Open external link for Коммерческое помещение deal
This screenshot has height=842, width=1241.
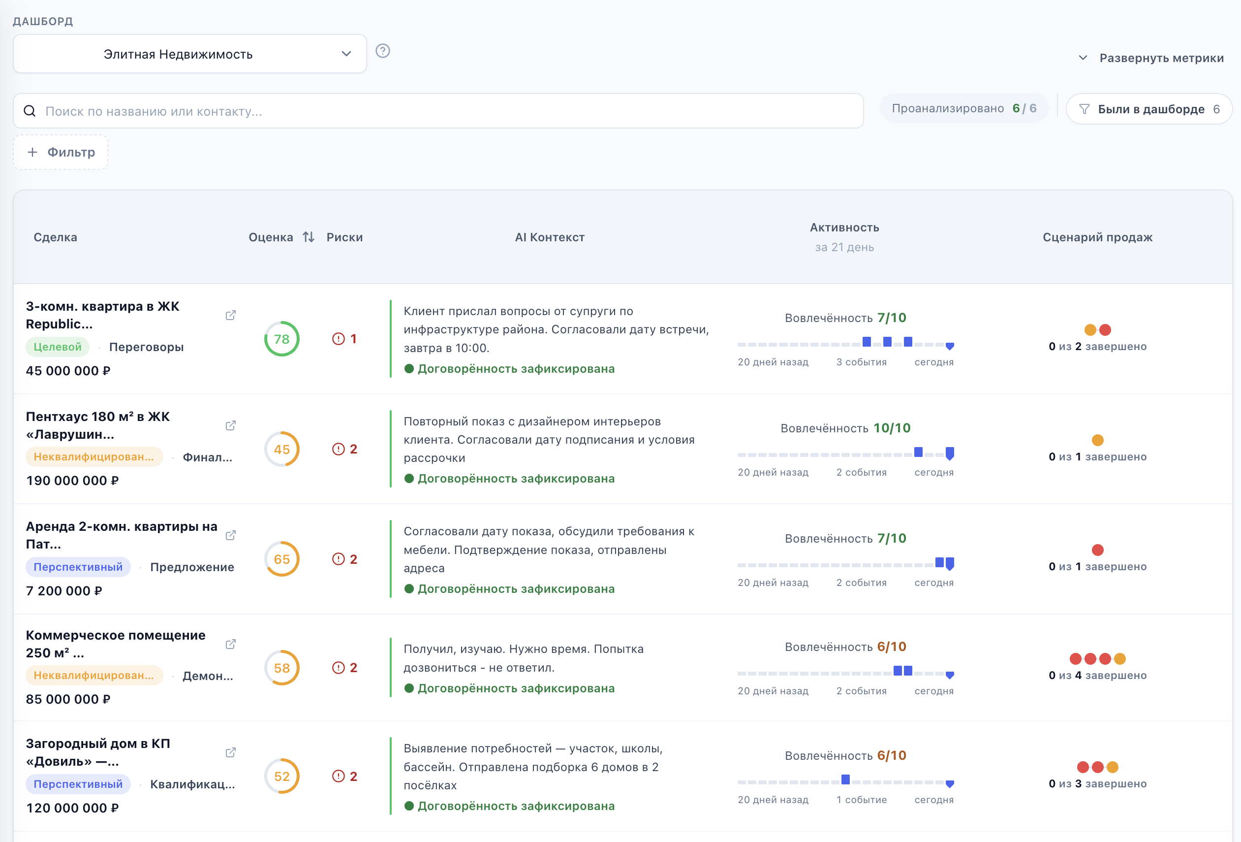point(231,644)
